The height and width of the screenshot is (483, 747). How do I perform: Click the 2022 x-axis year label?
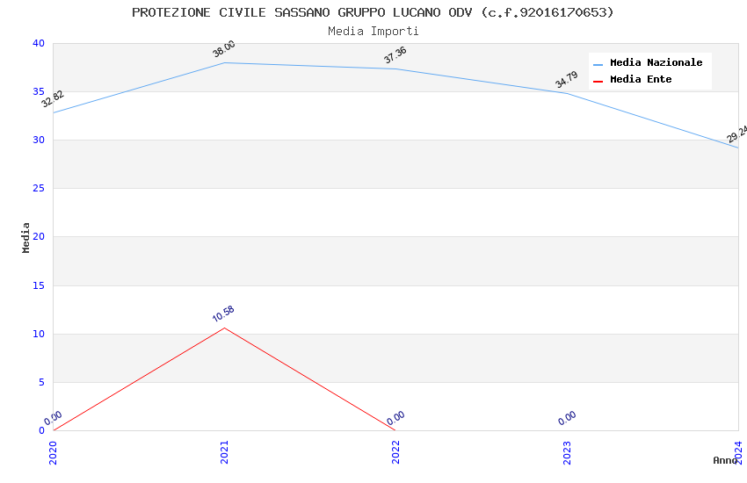coord(395,452)
